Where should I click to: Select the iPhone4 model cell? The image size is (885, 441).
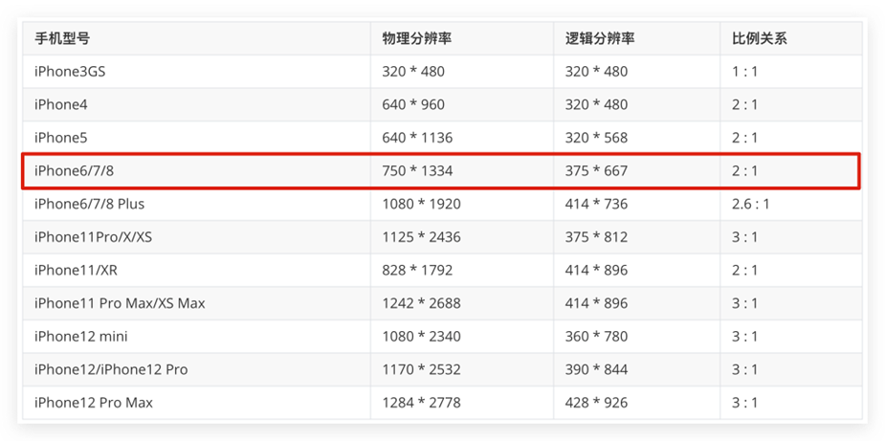[x=61, y=104]
